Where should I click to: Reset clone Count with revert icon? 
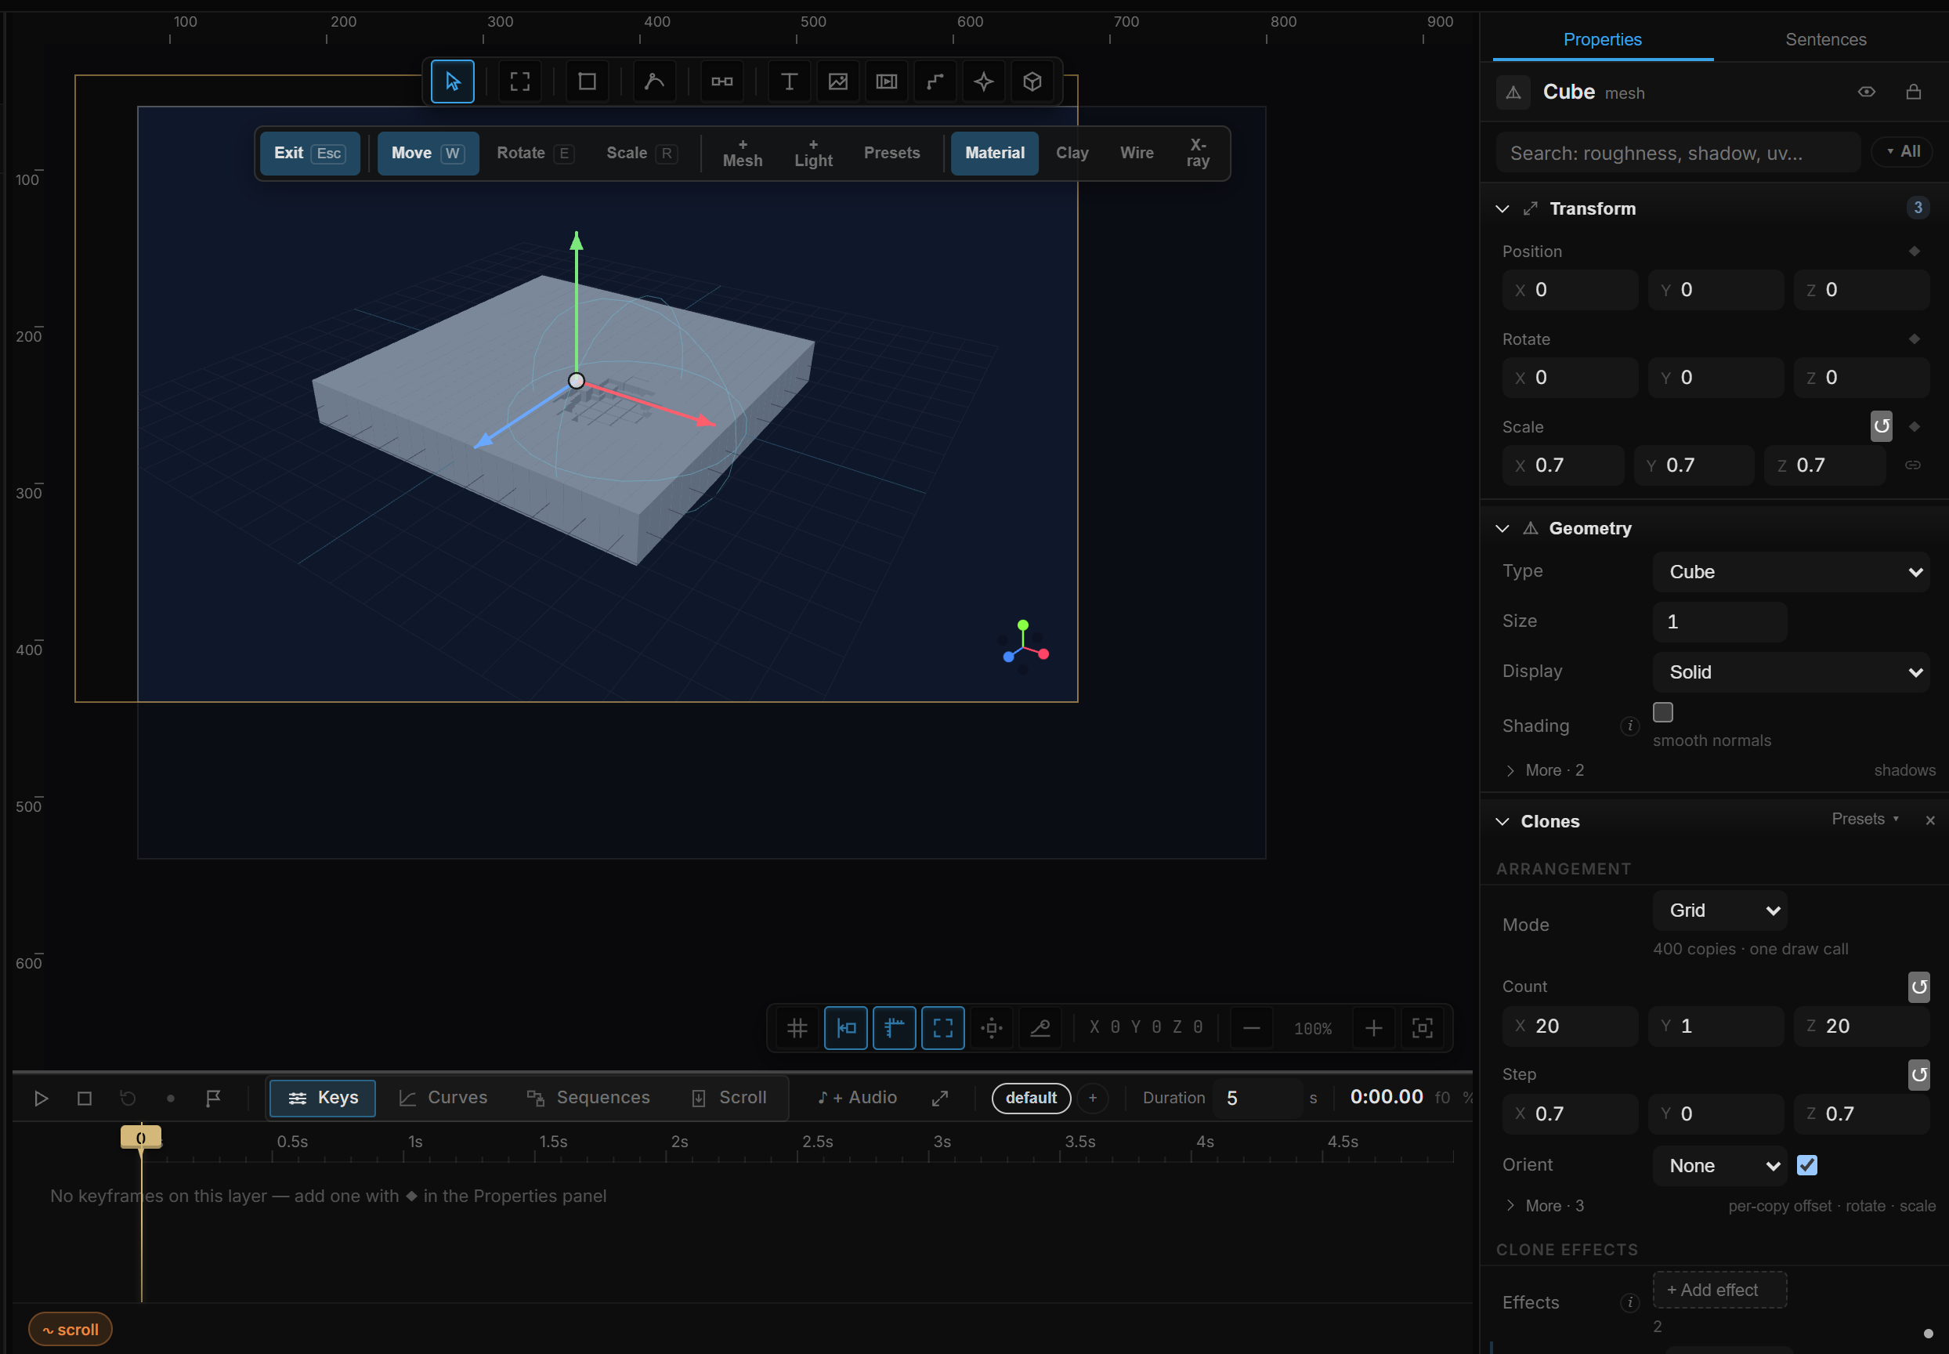[x=1919, y=987]
